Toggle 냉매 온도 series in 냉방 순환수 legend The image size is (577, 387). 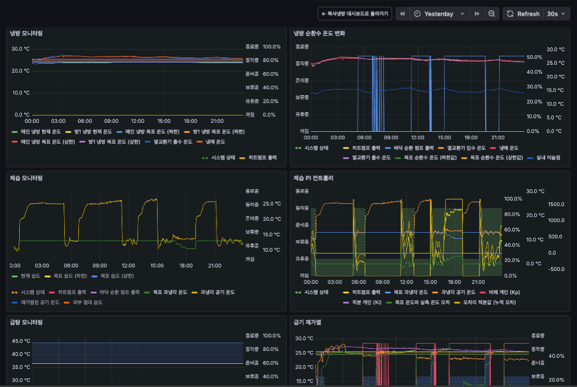[509, 148]
